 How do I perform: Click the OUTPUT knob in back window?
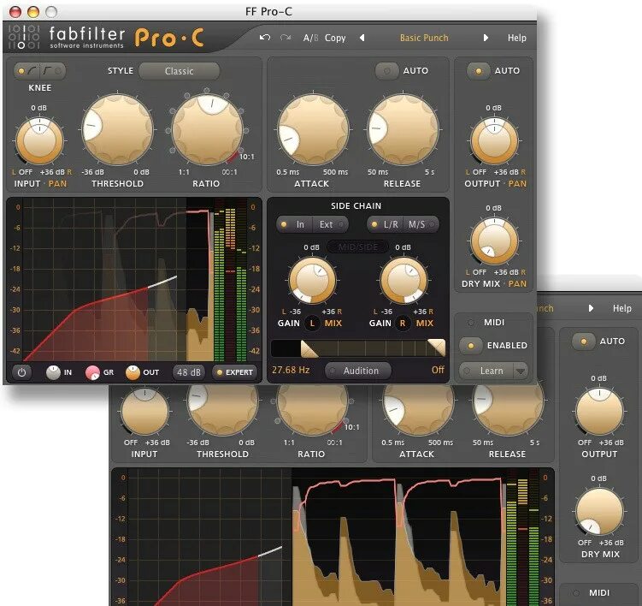(x=599, y=412)
